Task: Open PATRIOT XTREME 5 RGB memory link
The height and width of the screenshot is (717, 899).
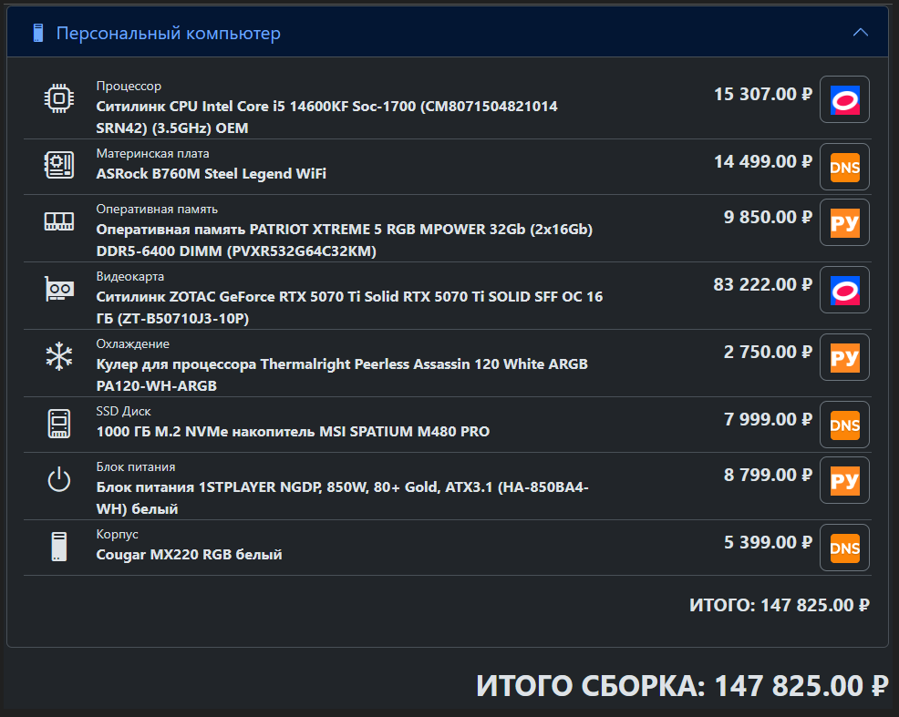Action: 344,240
